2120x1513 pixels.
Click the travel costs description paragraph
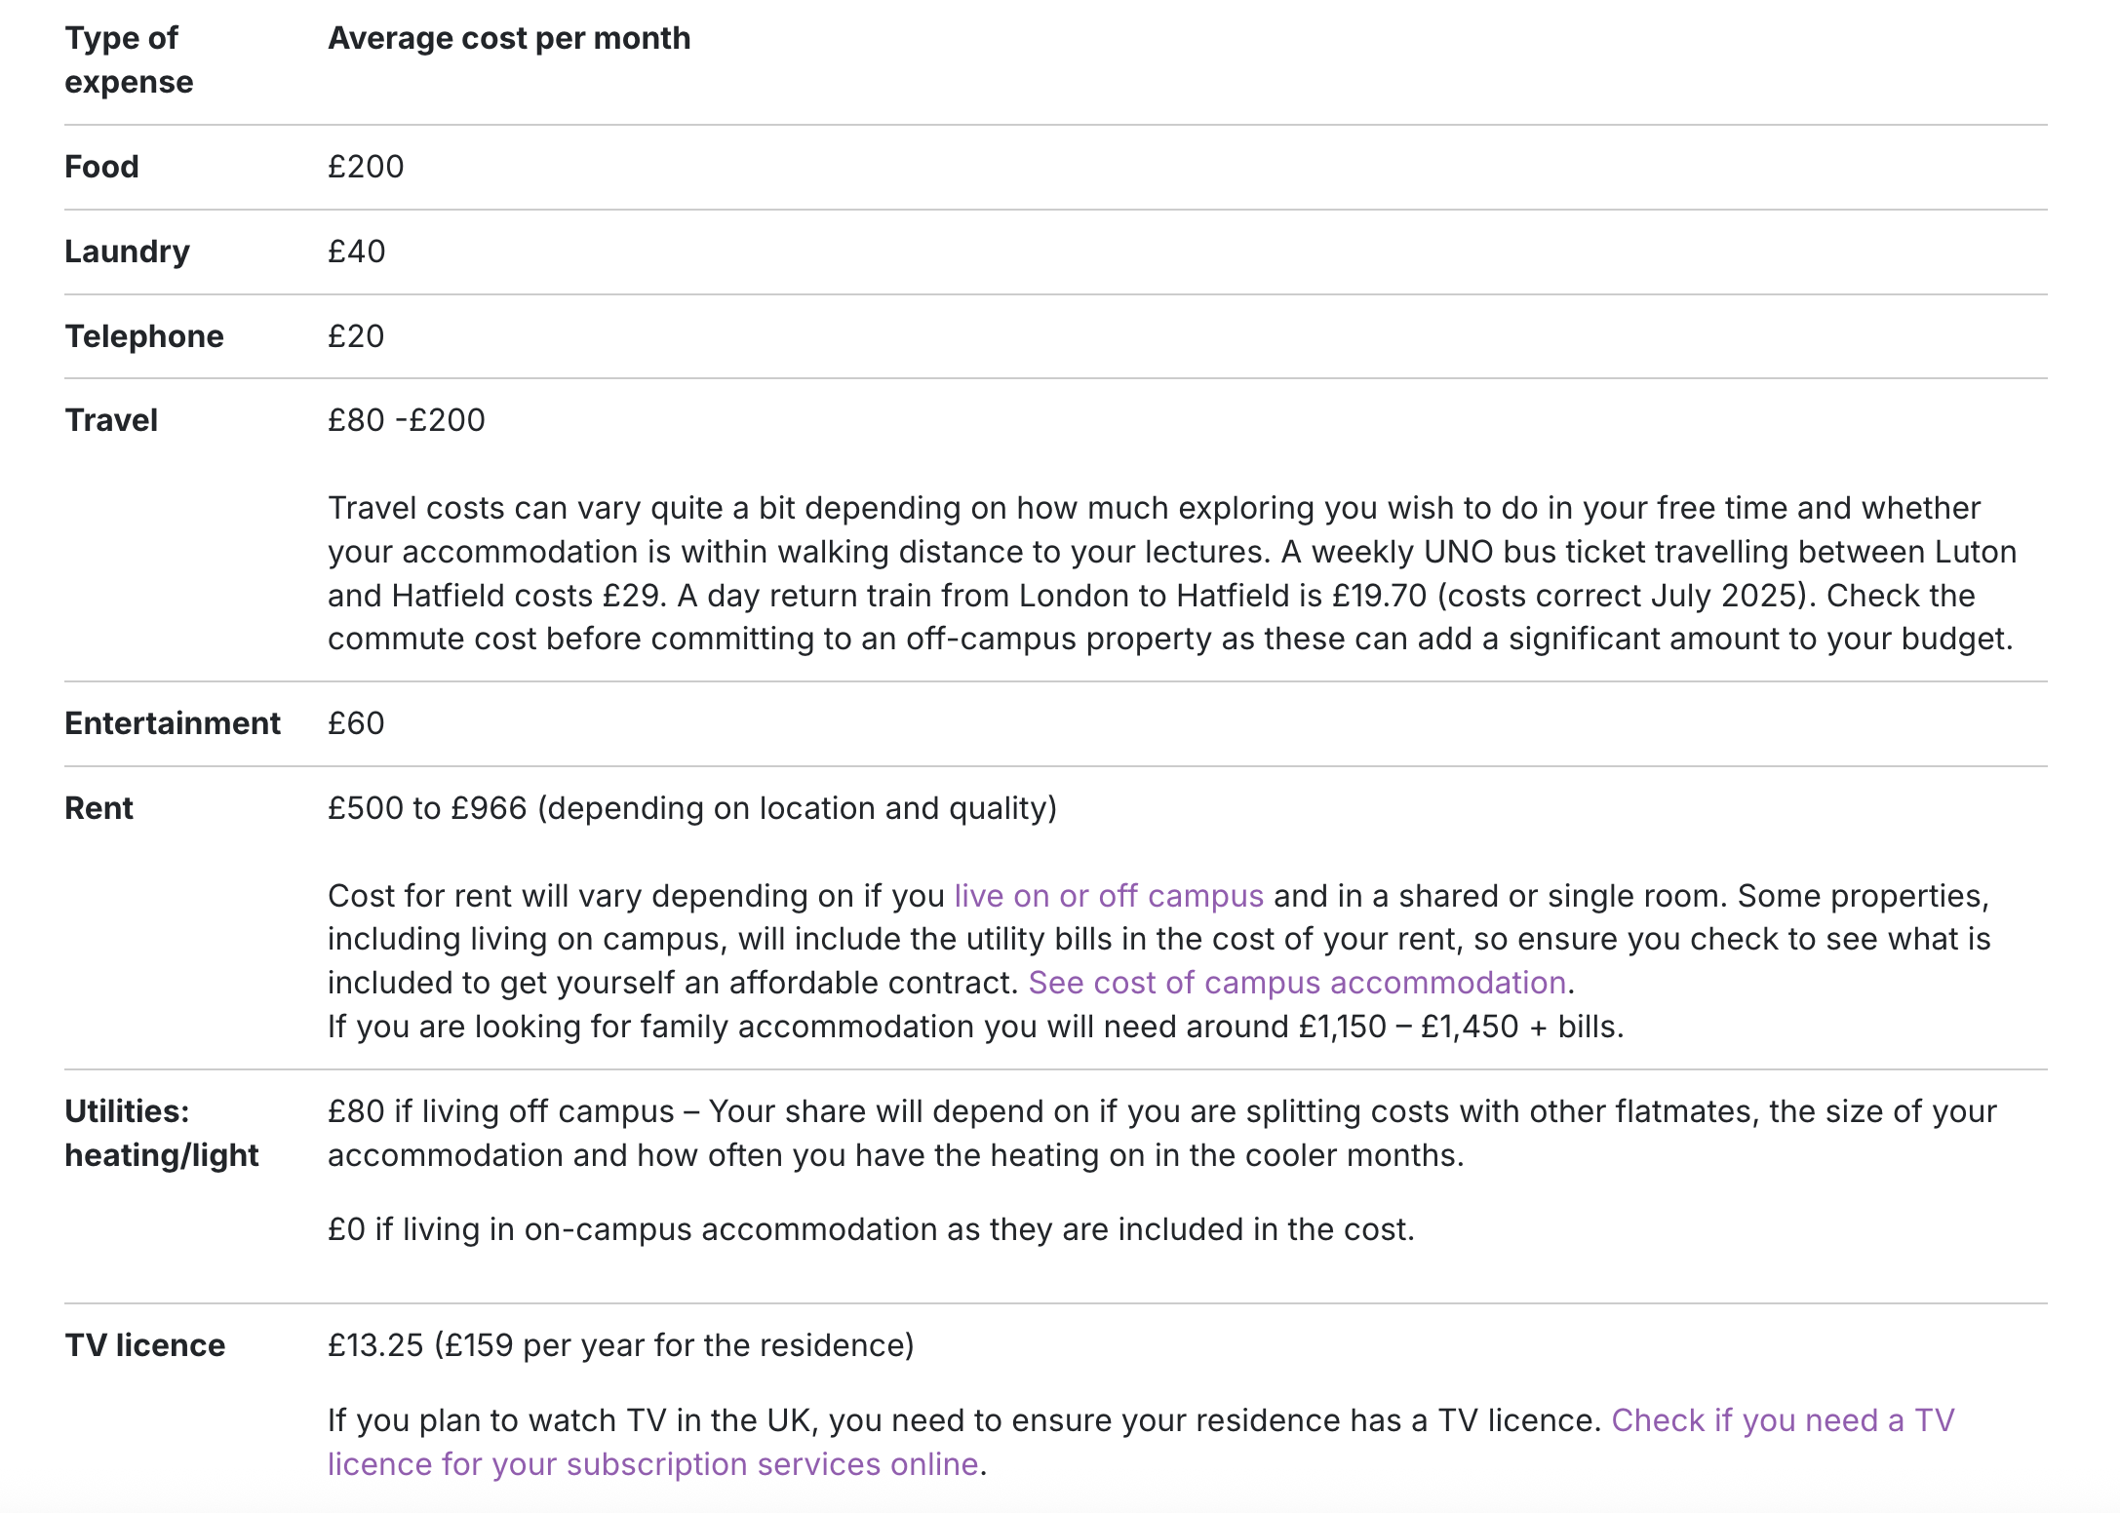[1170, 573]
